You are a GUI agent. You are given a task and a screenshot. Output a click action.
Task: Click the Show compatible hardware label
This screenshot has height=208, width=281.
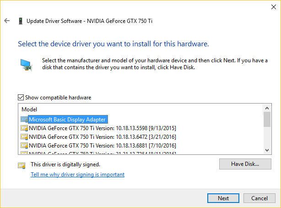(58, 98)
